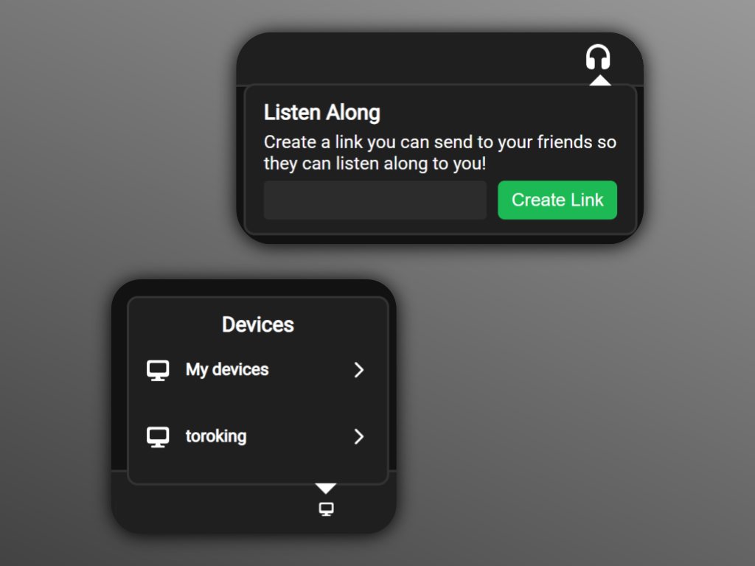Click the monitor icon beside toroking
This screenshot has width=755, height=566.
pyautogui.click(x=158, y=437)
